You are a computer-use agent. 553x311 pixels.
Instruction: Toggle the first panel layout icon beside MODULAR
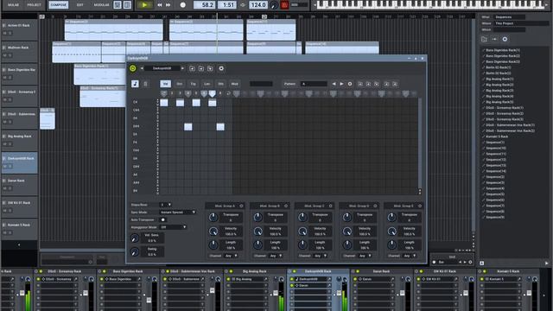[x=118, y=5]
